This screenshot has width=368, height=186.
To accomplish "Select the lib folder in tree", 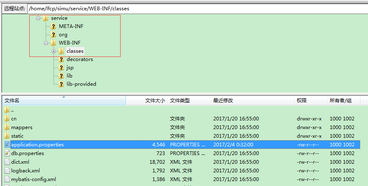I will pyautogui.click(x=70, y=76).
